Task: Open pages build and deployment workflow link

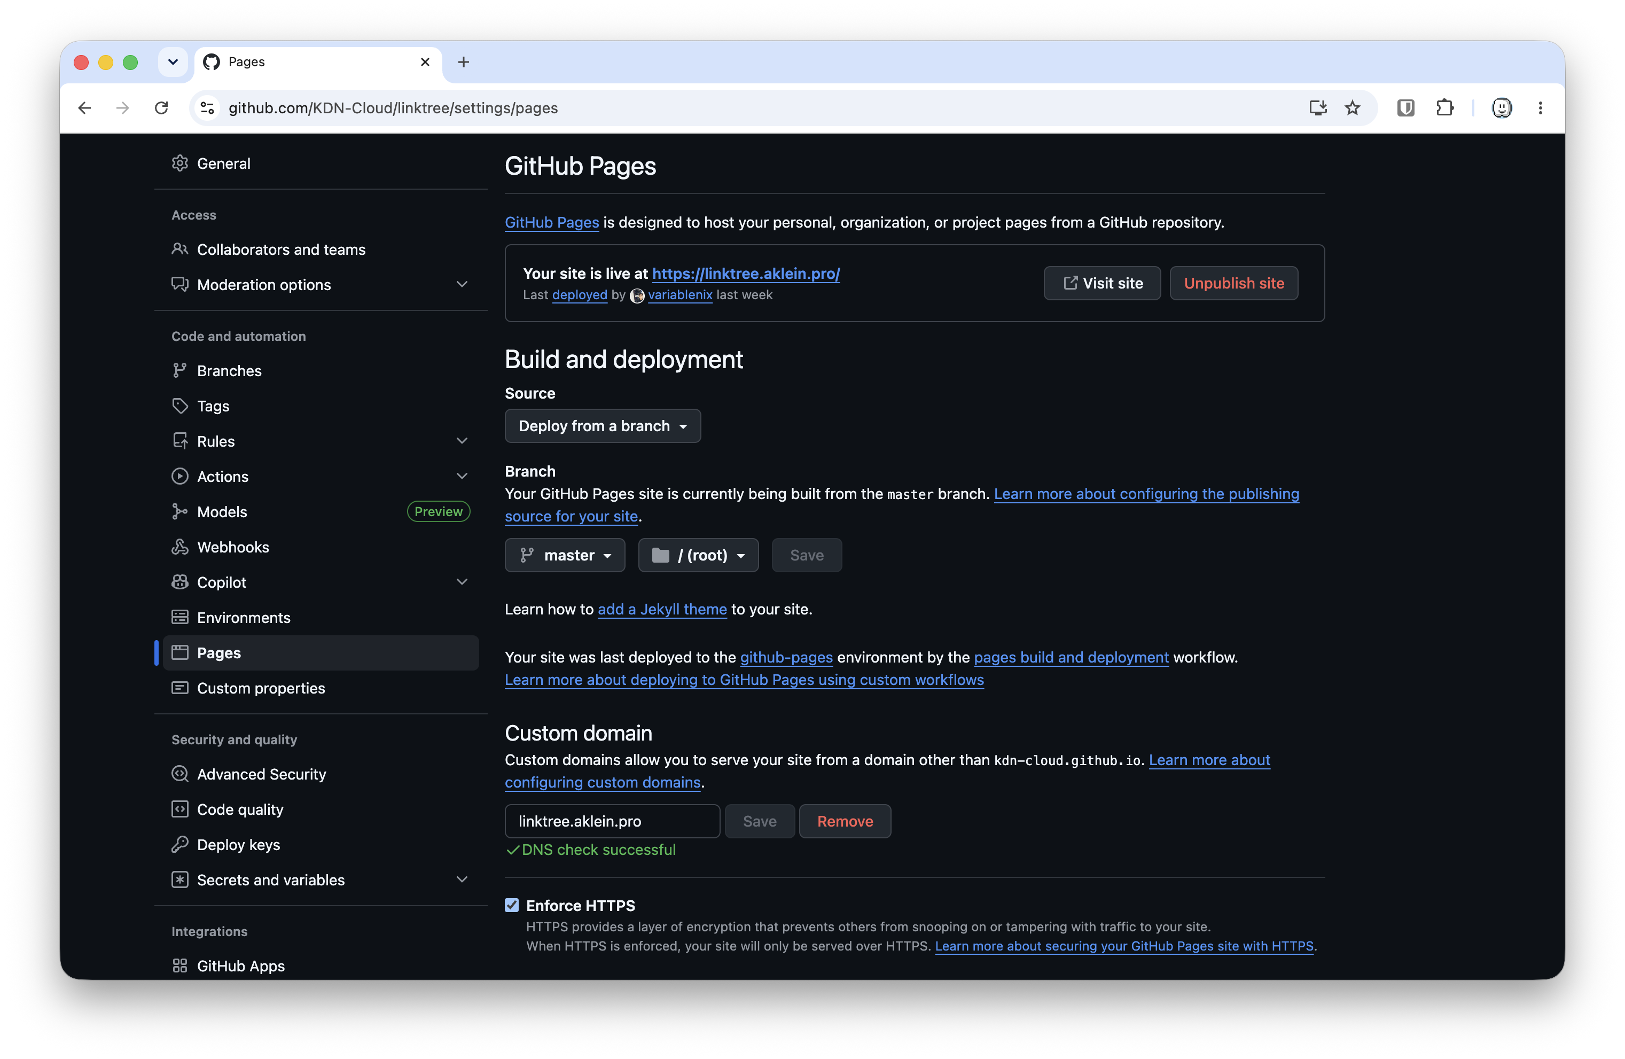Action: (1071, 657)
